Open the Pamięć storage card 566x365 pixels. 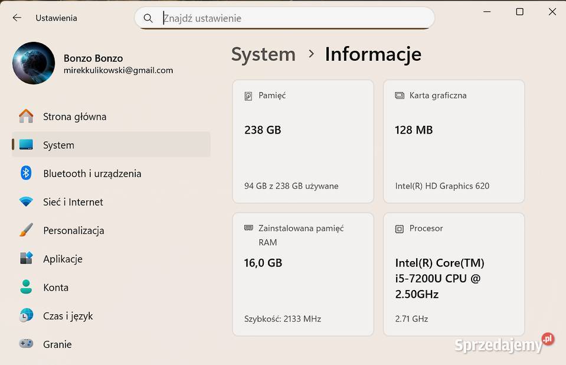pyautogui.click(x=303, y=142)
